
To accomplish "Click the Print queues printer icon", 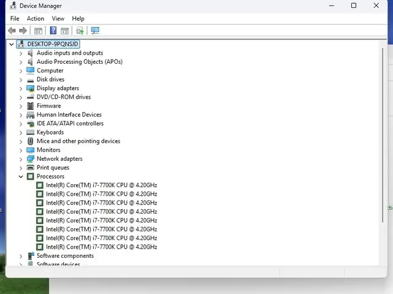I will coord(30,168).
